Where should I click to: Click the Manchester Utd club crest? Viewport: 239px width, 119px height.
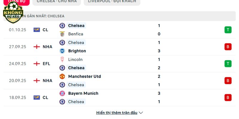(x=62, y=76)
